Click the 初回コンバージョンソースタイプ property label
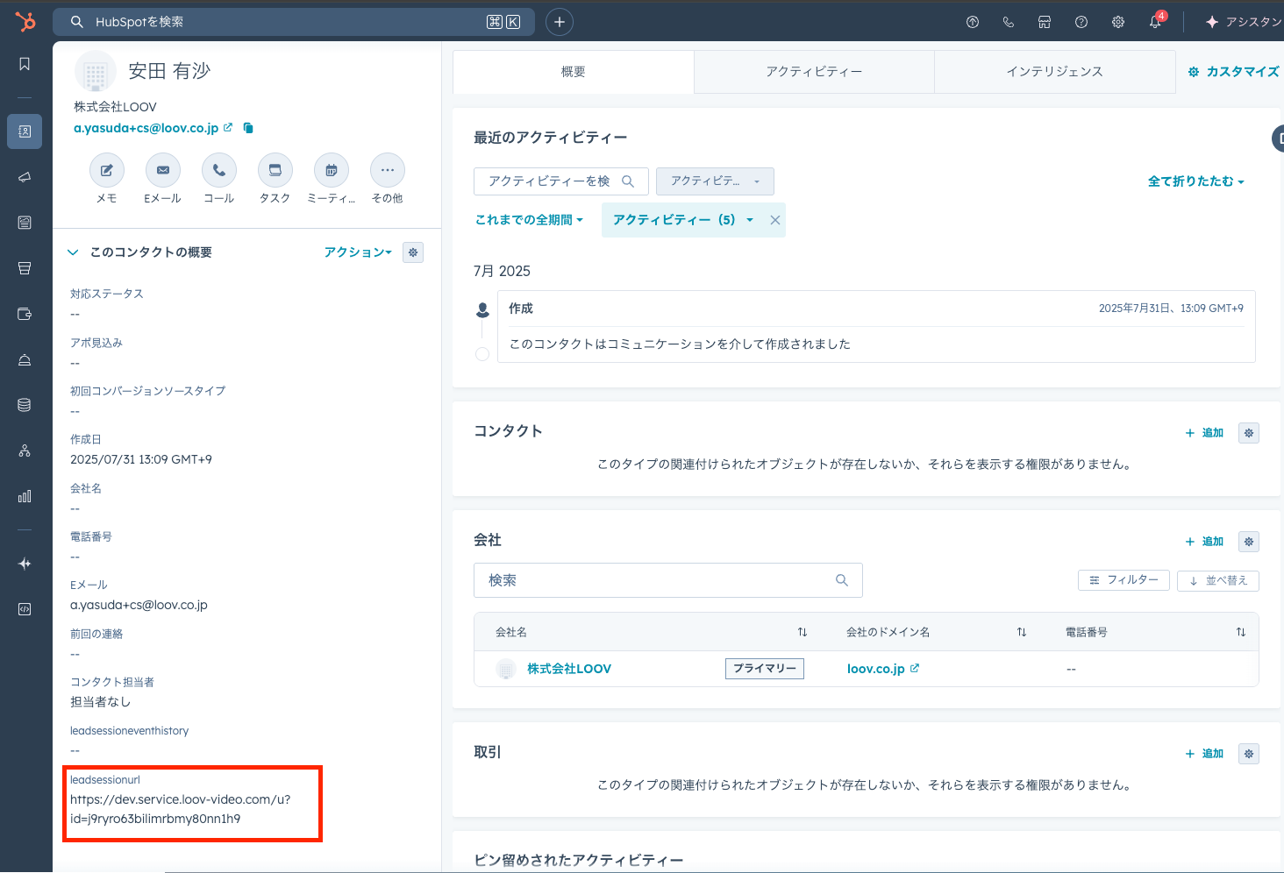This screenshot has width=1284, height=873. (x=148, y=391)
